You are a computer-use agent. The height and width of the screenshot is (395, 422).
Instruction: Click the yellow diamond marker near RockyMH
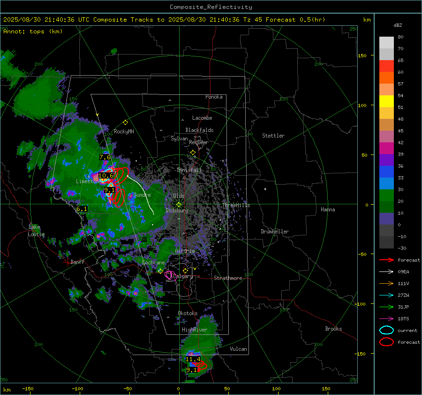click(125, 123)
